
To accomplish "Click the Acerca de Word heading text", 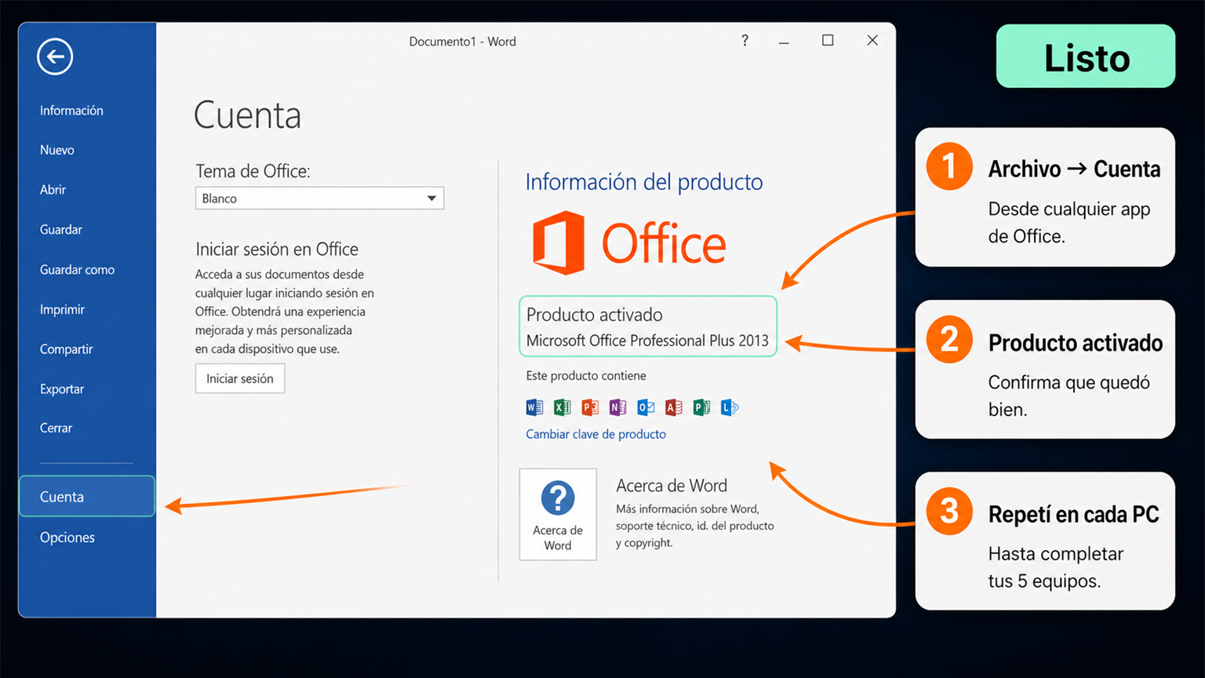I will coord(672,486).
